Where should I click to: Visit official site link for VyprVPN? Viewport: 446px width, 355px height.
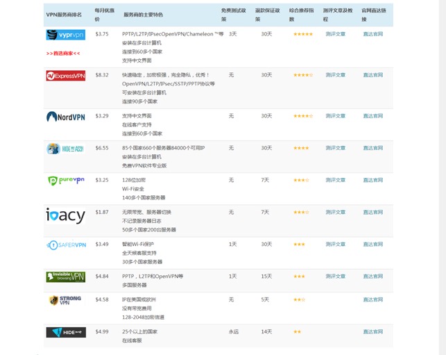coord(373,34)
